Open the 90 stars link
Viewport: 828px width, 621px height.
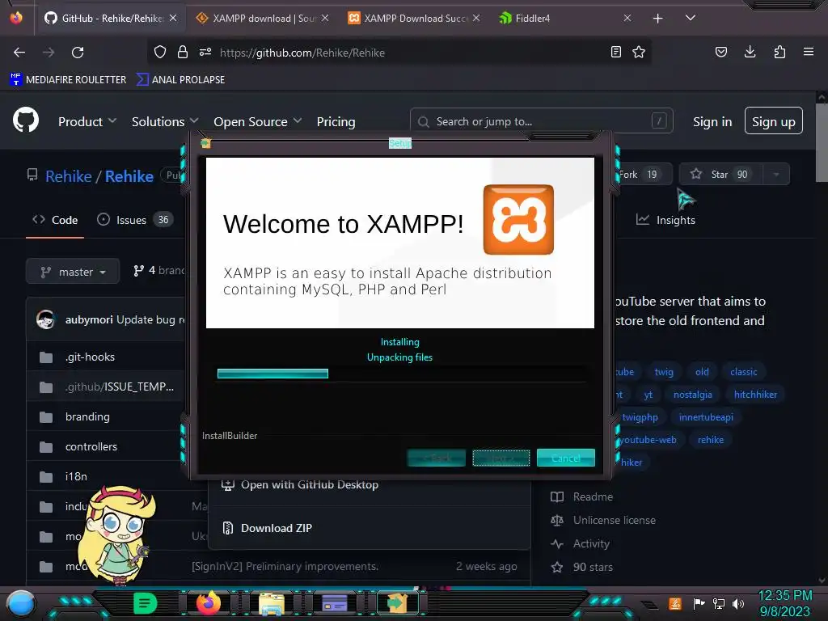click(x=593, y=567)
